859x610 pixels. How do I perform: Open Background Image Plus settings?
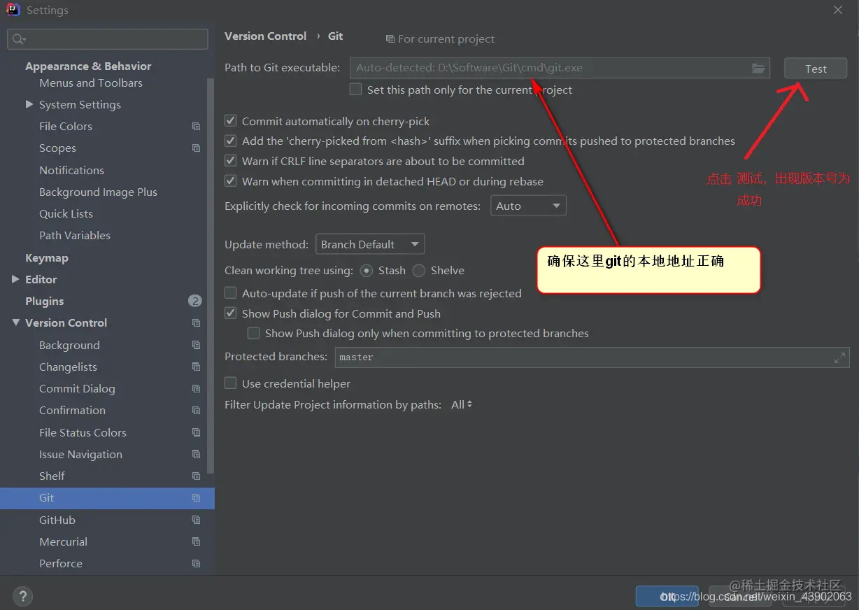click(x=98, y=192)
